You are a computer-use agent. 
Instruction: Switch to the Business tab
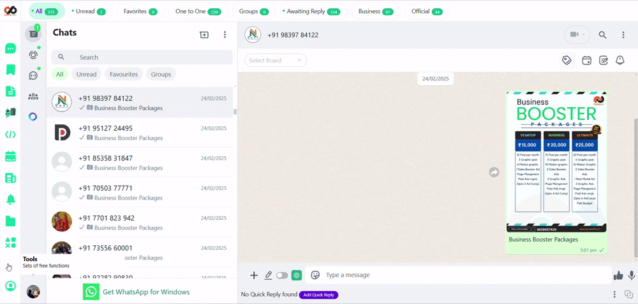click(375, 11)
